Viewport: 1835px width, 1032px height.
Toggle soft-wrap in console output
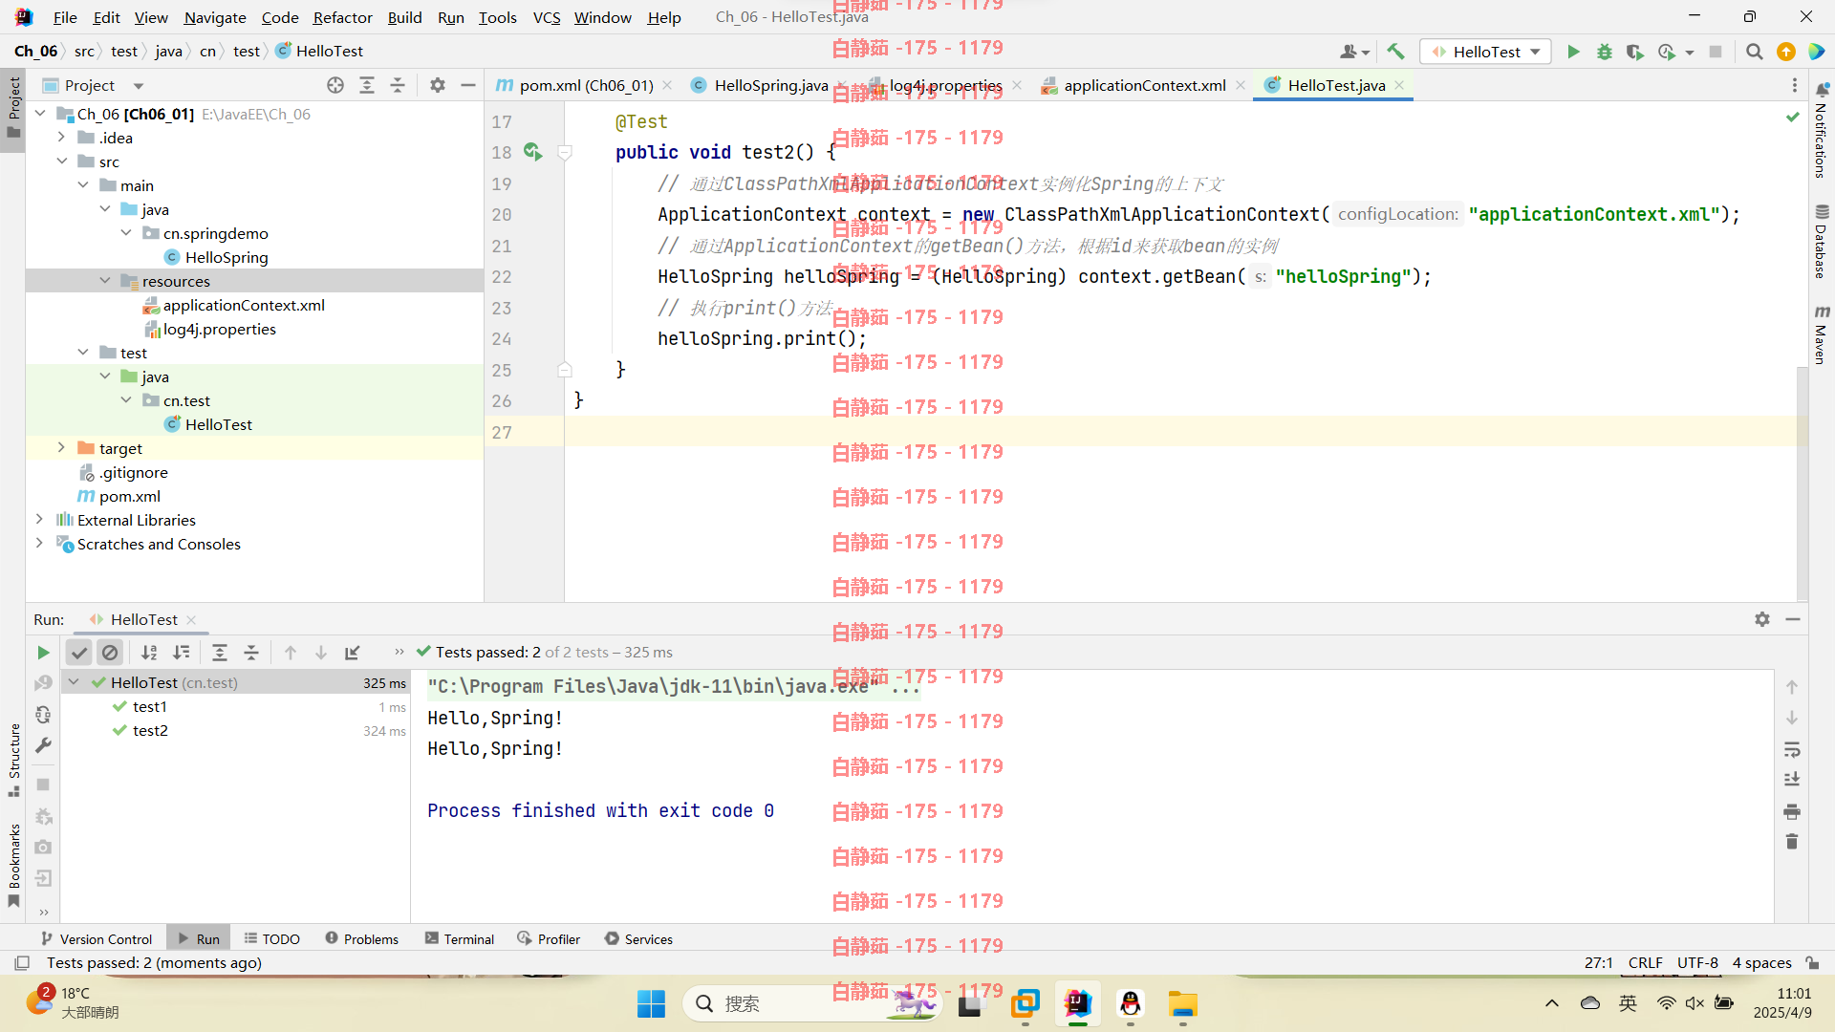(x=1792, y=749)
